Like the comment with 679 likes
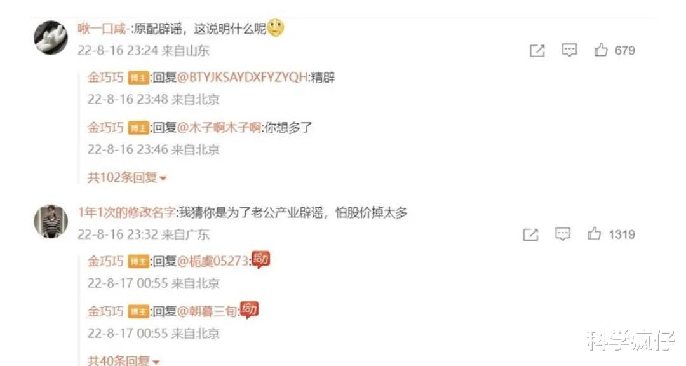Image resolution: width=686 pixels, height=366 pixels. point(601,50)
